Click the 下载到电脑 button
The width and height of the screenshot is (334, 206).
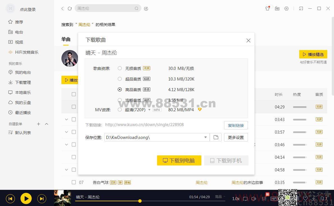point(179,160)
